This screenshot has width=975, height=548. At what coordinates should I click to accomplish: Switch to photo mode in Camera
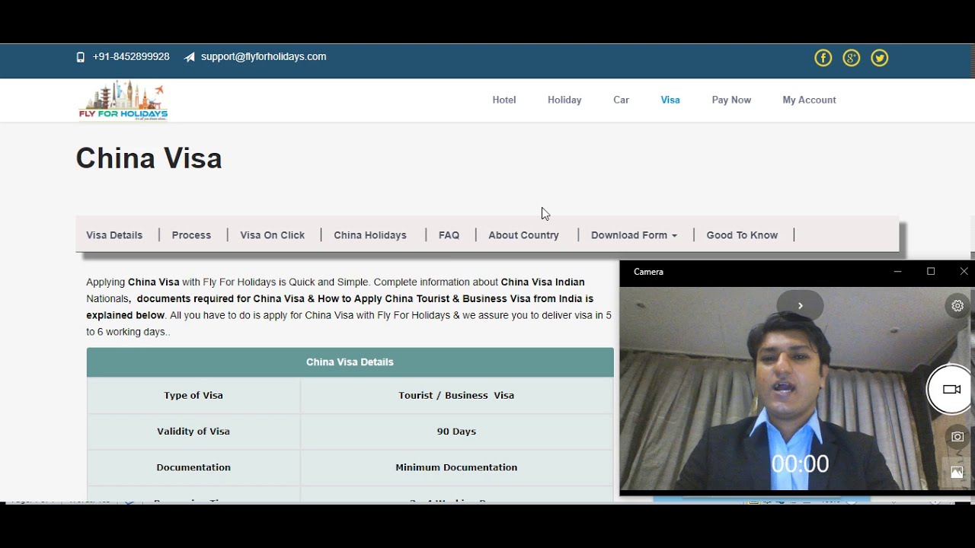[957, 437]
